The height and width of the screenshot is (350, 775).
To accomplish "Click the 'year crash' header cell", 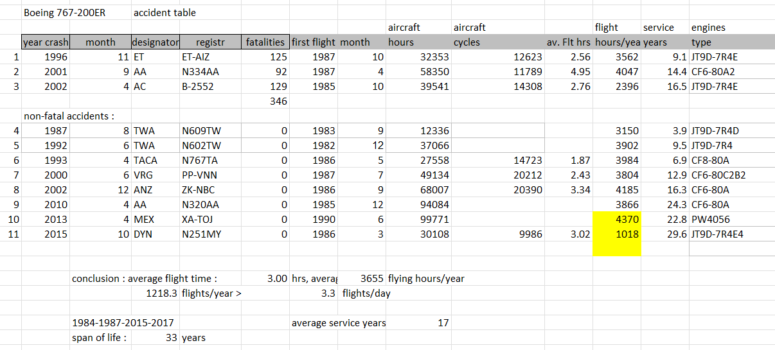I will tap(46, 42).
